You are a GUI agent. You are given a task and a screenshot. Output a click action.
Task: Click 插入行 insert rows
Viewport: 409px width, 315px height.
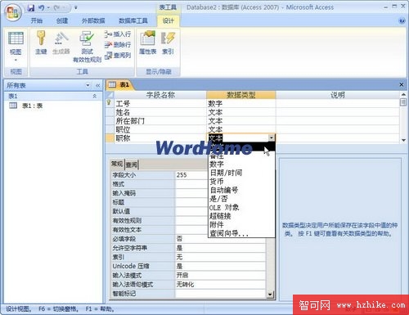[x=118, y=34]
